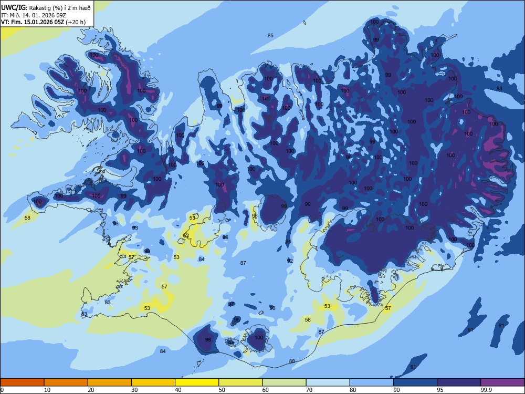Select the '97' humidity value on map
525x394 pixels.
coord(231,304)
